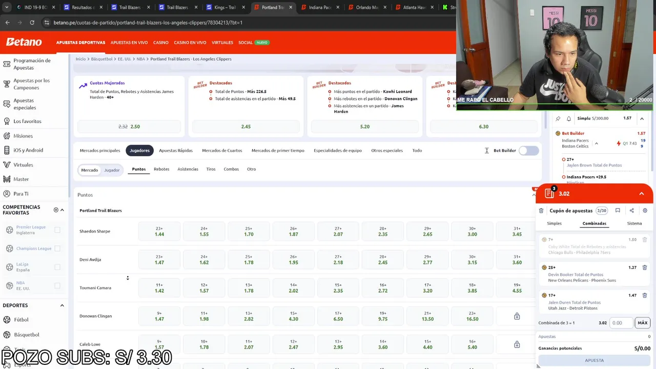The width and height of the screenshot is (656, 369).
Task: Remove the Coby White 7+ selection
Action: tap(645, 239)
